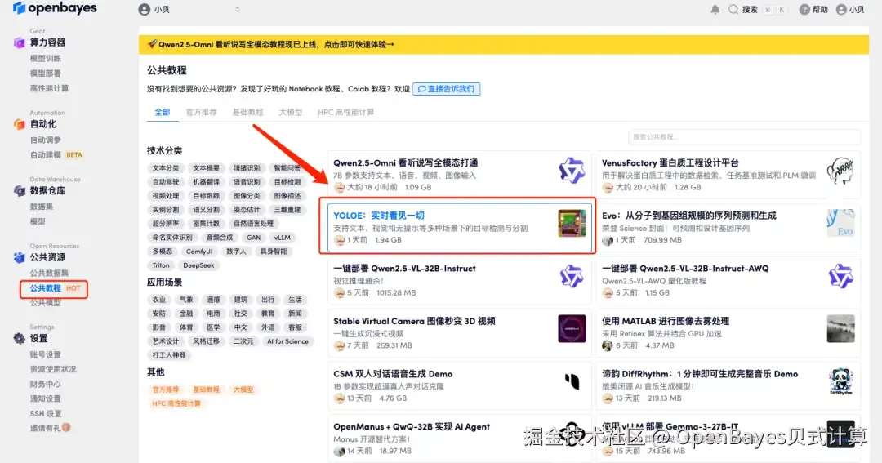The height and width of the screenshot is (463, 882).
Task: Open notifications bell icon
Action: [715, 10]
